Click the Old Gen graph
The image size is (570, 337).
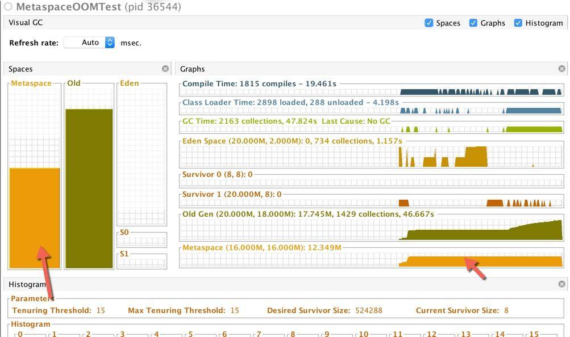372,230
